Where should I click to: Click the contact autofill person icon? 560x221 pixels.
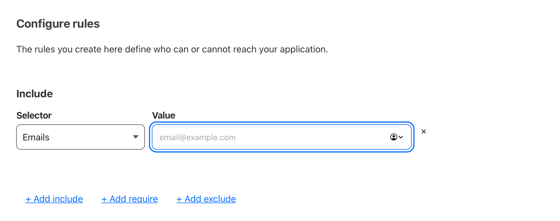[x=393, y=137]
